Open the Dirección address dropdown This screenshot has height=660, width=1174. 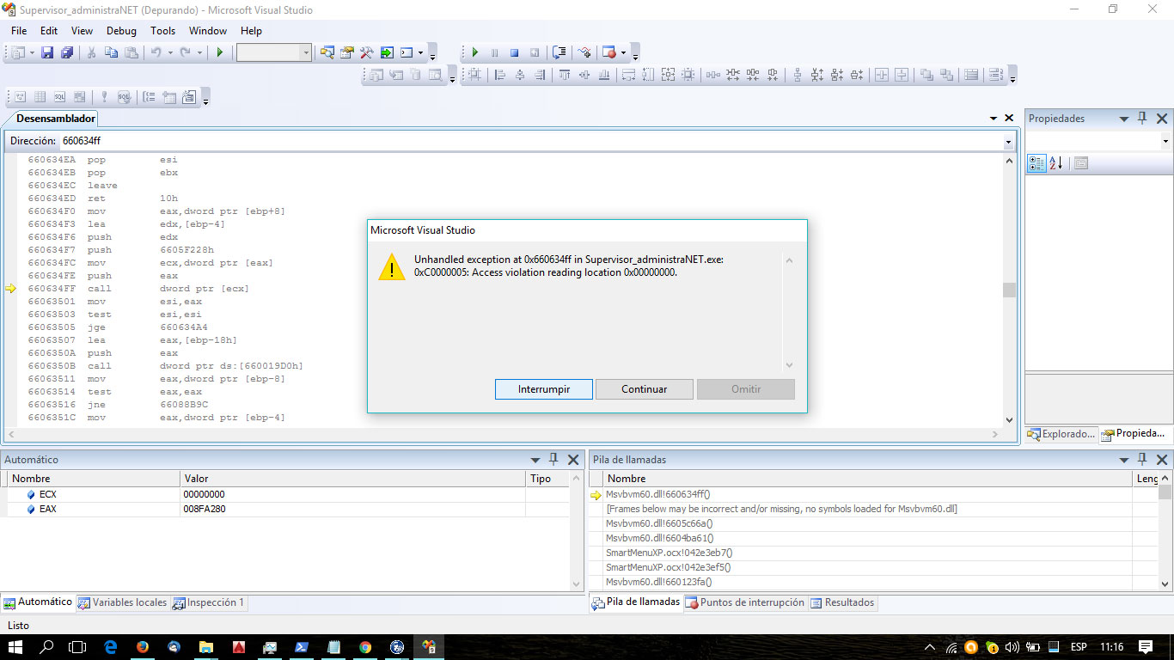[x=1008, y=141]
